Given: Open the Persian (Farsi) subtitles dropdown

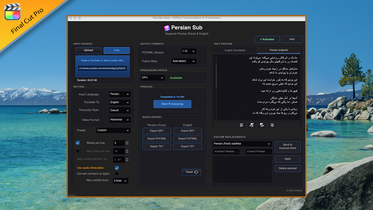Looking at the screenshot, I should (x=242, y=144).
